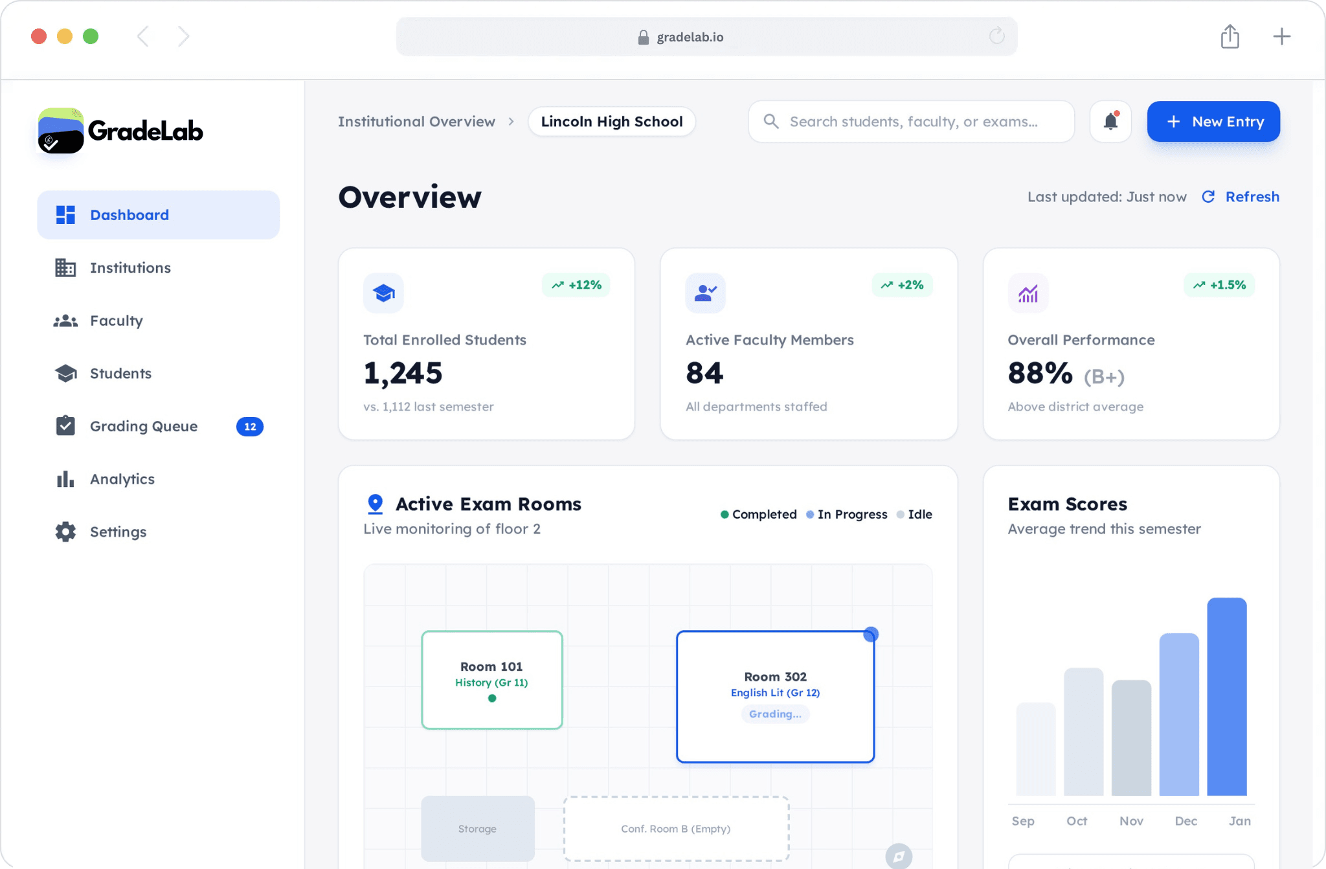Image resolution: width=1326 pixels, height=869 pixels.
Task: Open Settings from the sidebar
Action: (158, 532)
